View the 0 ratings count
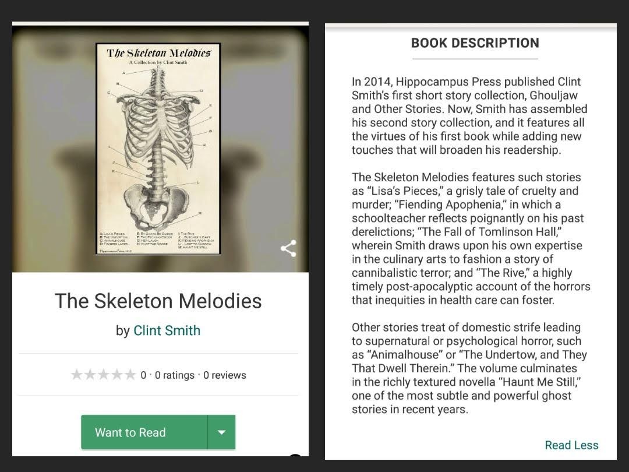629x472 pixels. pyautogui.click(x=175, y=375)
